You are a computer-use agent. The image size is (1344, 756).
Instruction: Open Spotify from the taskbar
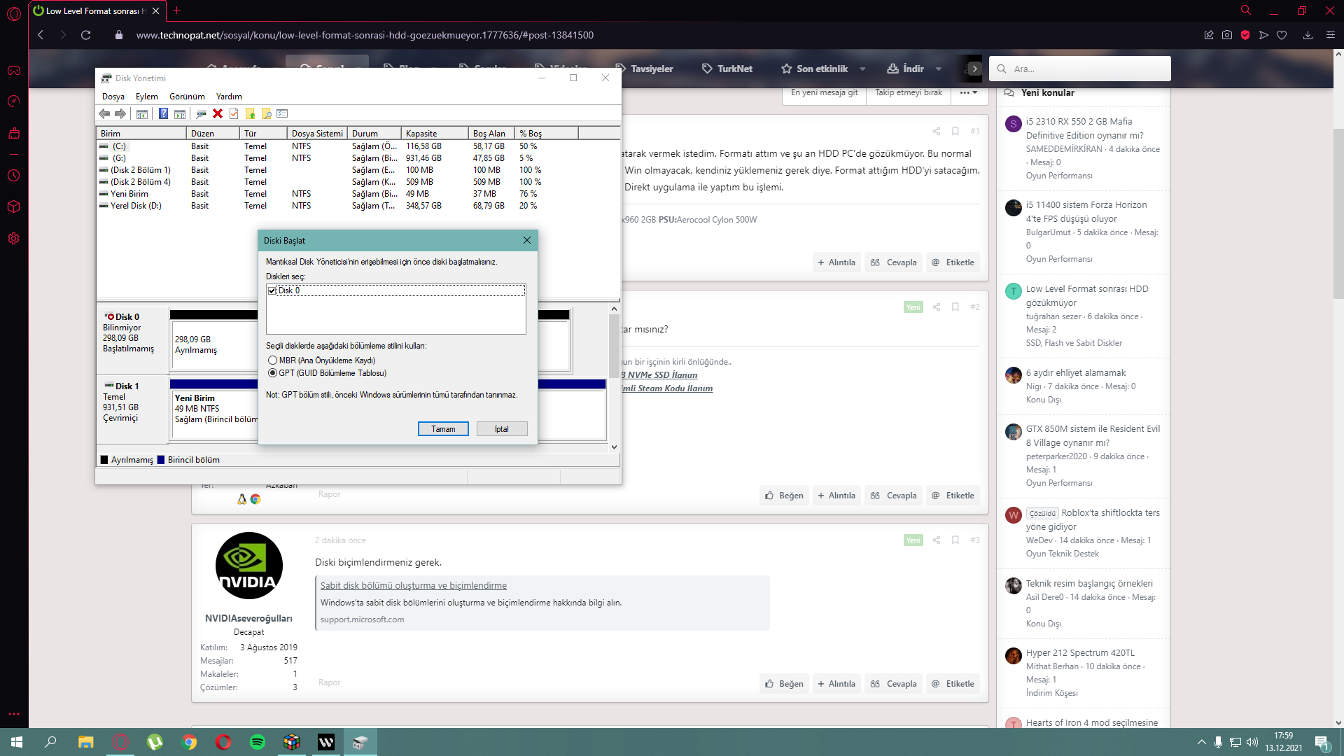tap(258, 742)
